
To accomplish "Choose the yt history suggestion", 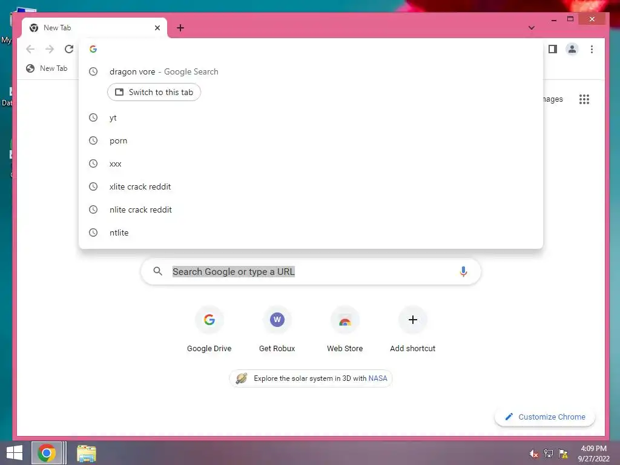I will [x=311, y=117].
